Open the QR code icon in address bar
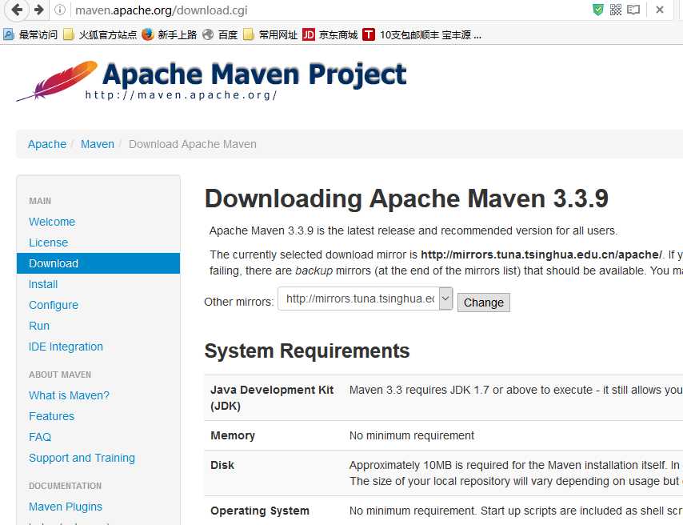Viewport: 683px width, 525px height. 616,10
